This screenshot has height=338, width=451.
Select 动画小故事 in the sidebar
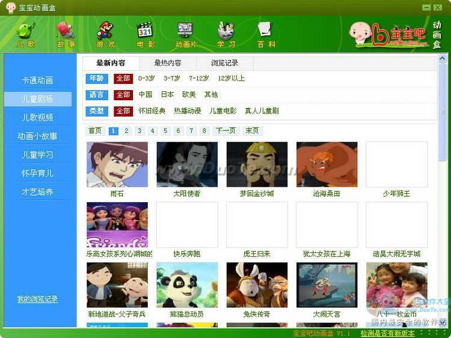pos(37,136)
